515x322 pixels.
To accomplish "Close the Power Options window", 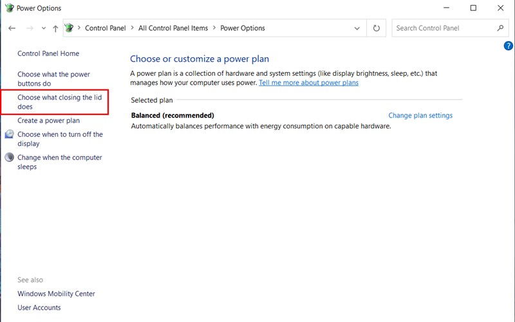I will [x=500, y=8].
